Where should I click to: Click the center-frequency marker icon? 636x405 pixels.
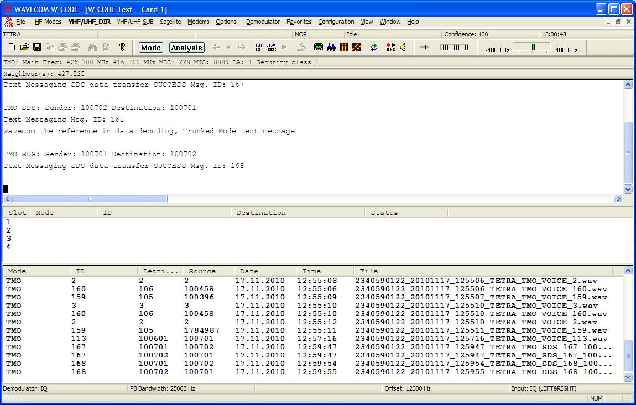424,48
